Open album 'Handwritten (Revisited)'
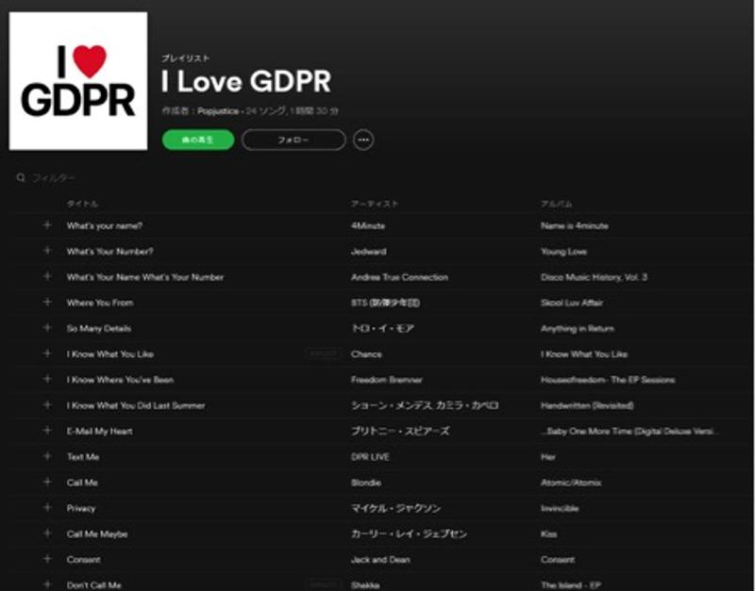 (x=587, y=406)
